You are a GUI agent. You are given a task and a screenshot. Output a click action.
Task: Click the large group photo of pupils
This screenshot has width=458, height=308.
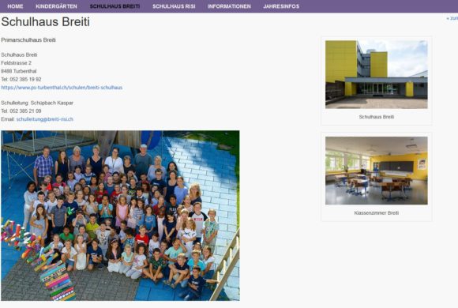[x=120, y=216]
